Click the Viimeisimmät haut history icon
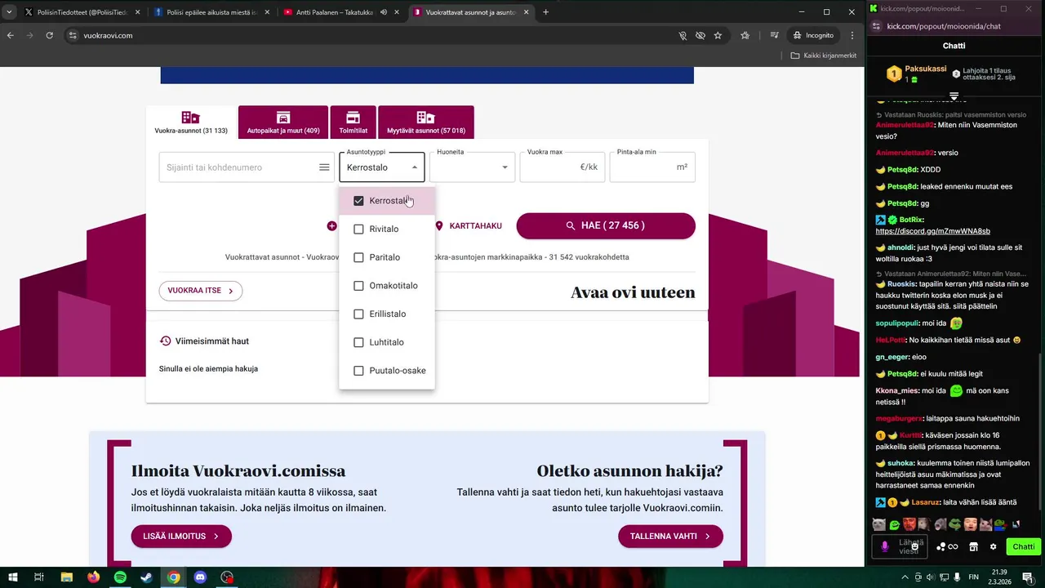This screenshot has width=1045, height=588. [166, 341]
